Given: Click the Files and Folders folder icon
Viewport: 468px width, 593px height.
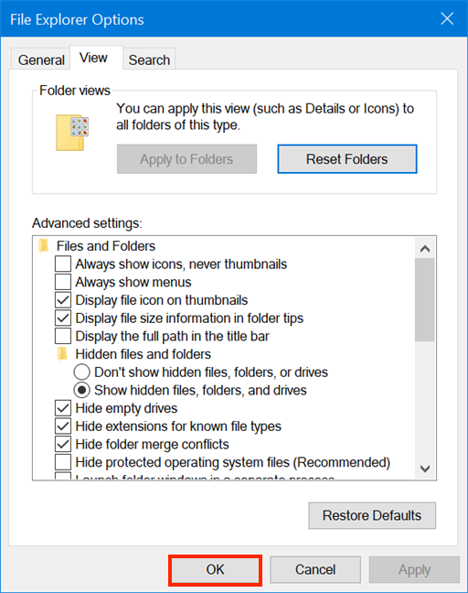Looking at the screenshot, I should pos(44,246).
